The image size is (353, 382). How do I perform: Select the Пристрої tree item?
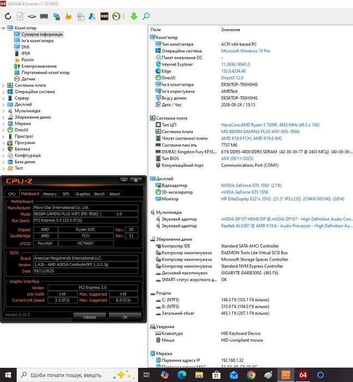click(x=23, y=136)
